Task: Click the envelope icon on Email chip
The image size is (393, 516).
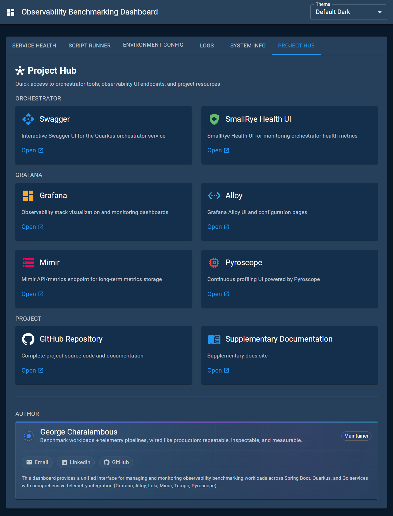Action: (29, 462)
